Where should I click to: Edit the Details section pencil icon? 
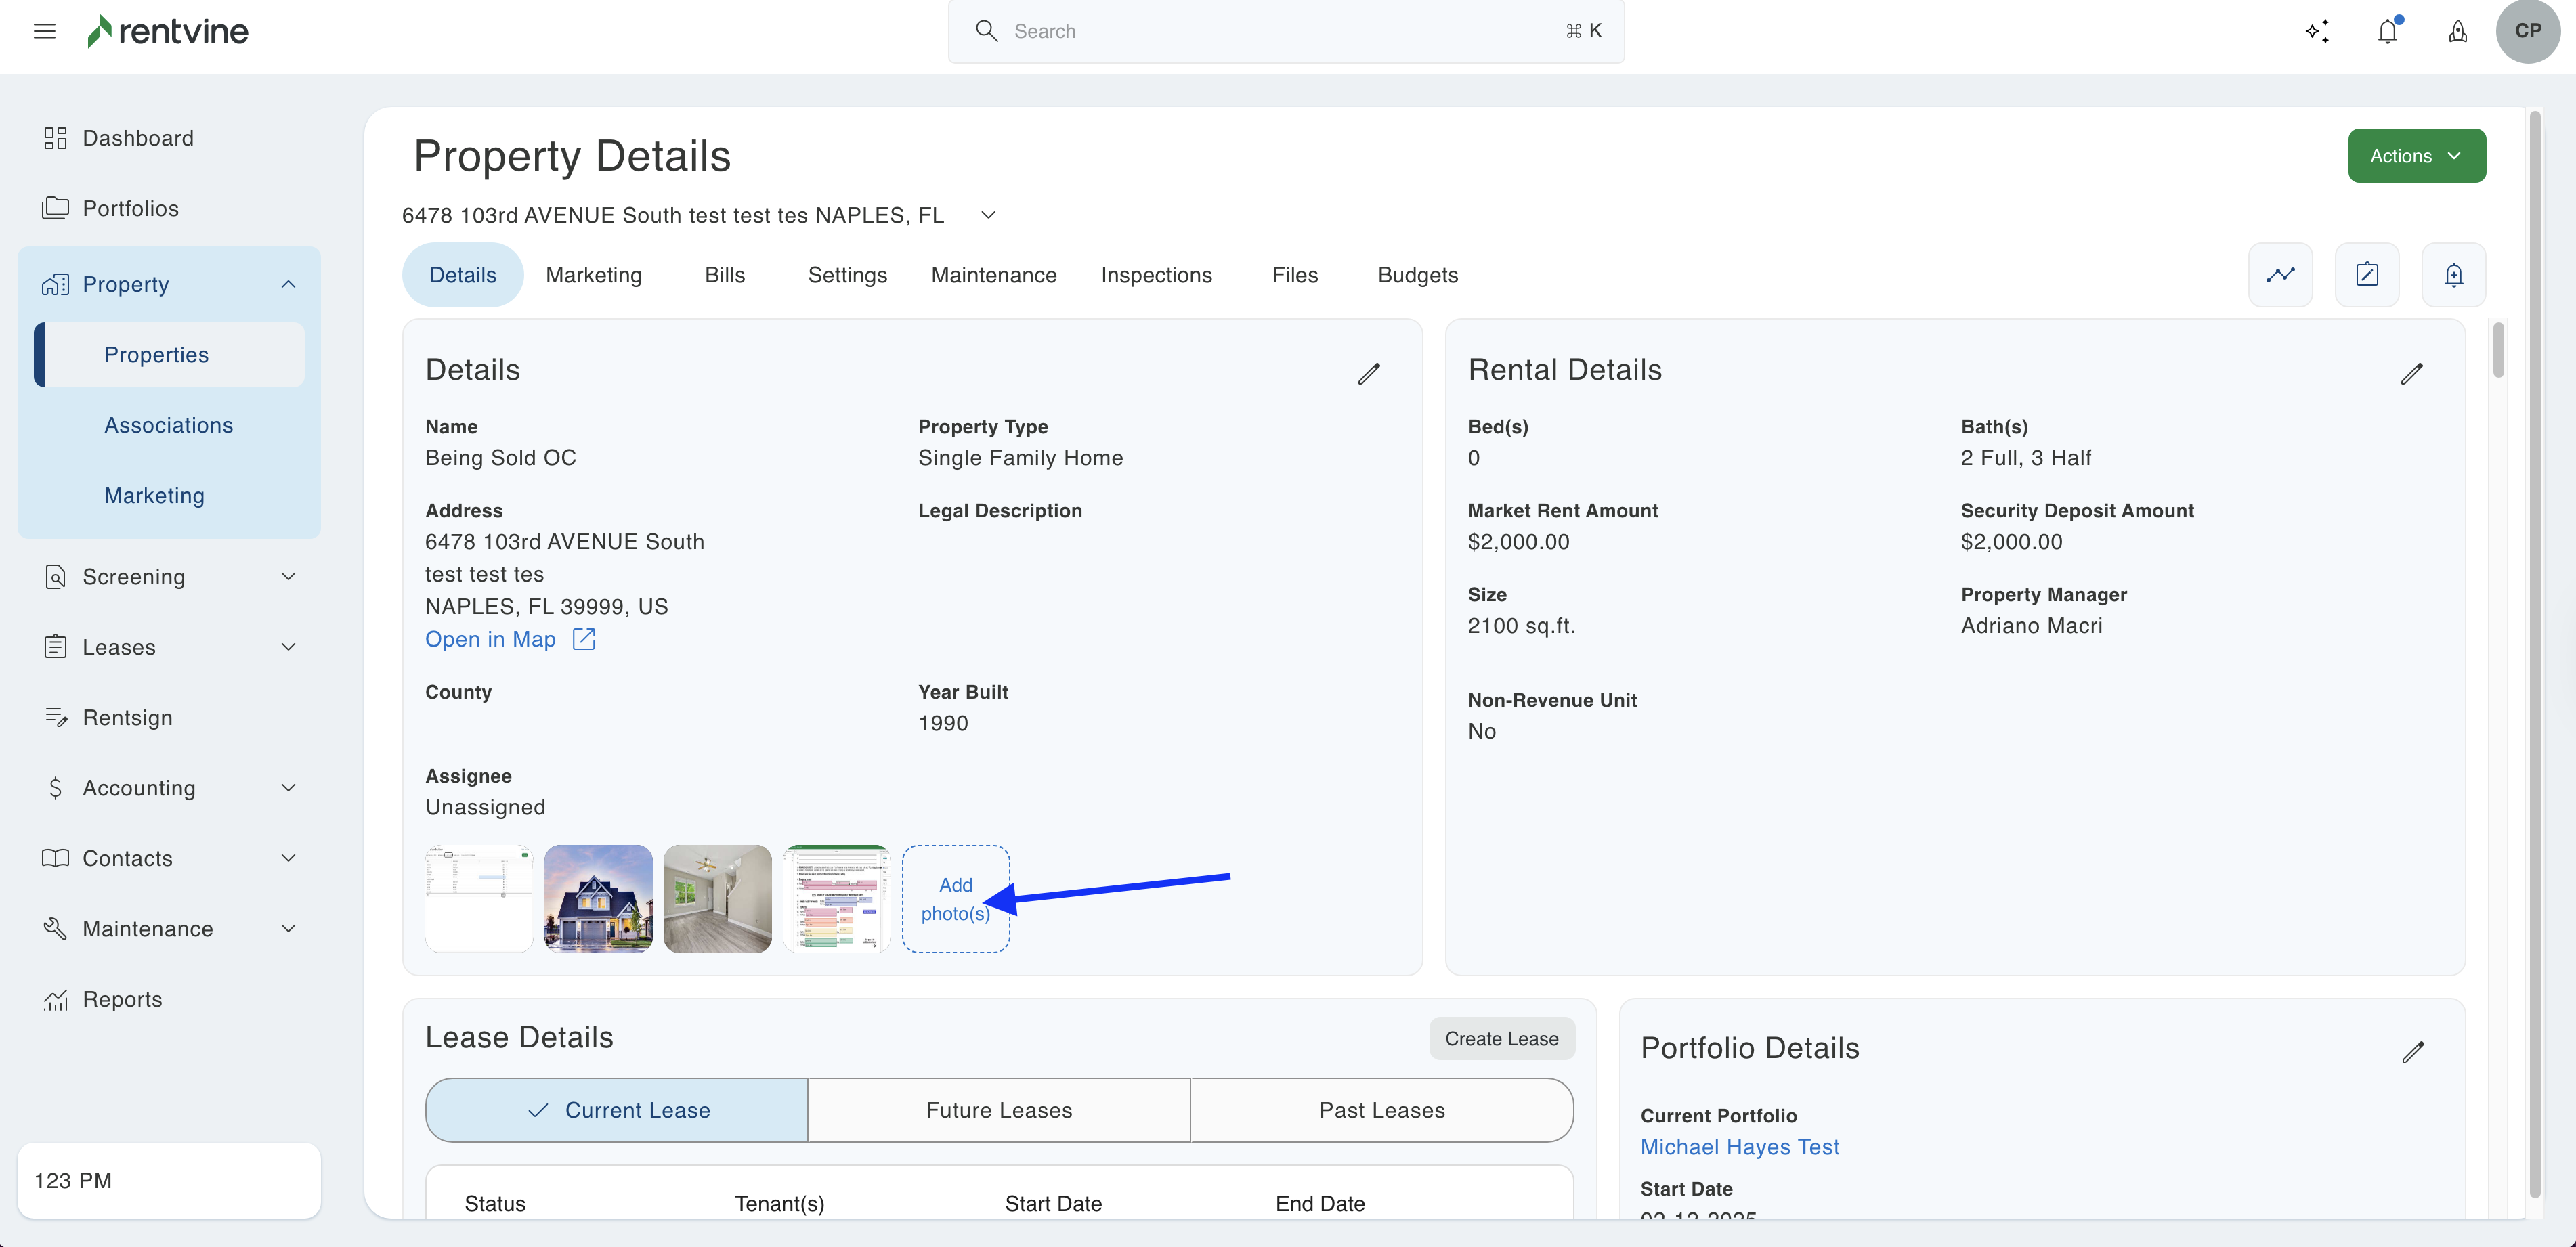1368,373
